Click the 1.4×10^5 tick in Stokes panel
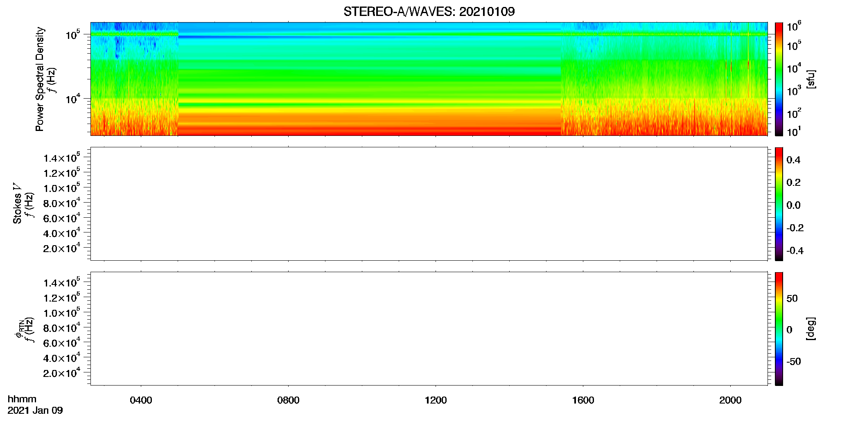Screen dimensions: 858x442 tap(62, 158)
